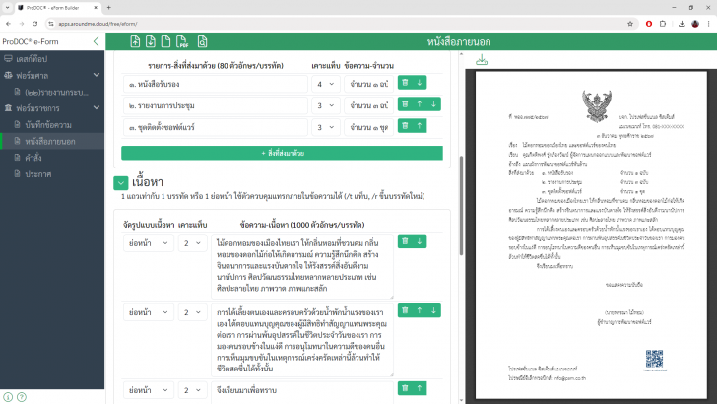
Task: Open ย่อหน้า format dropdown for จึงเรียนมาเพื่อทราบ row
Action: [149, 390]
